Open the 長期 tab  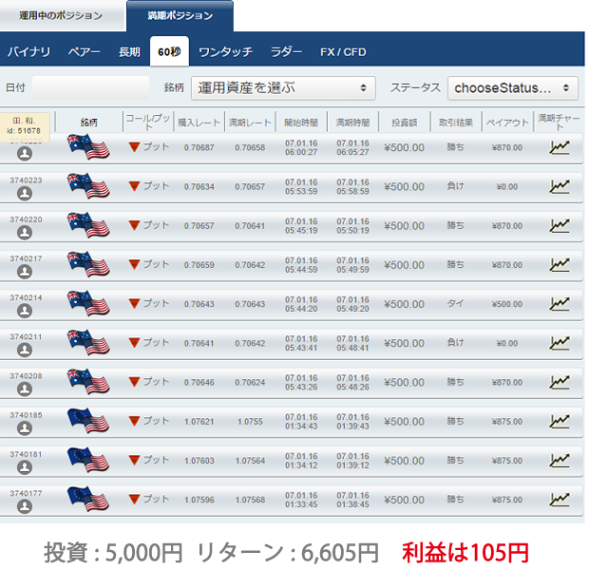coord(129,52)
